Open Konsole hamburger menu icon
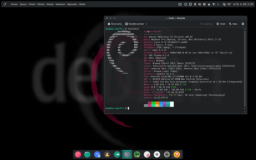The height and width of the screenshot is (160, 256). click(x=243, y=24)
